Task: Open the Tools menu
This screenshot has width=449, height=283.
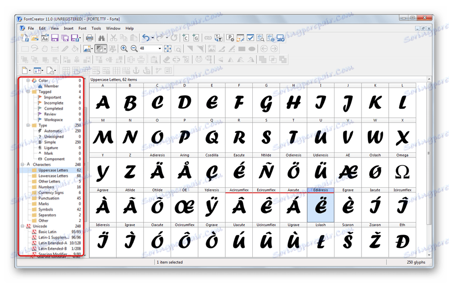Action: pyautogui.click(x=96, y=28)
